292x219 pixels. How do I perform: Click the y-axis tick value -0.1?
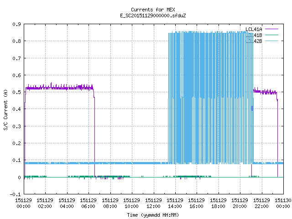[16, 194]
